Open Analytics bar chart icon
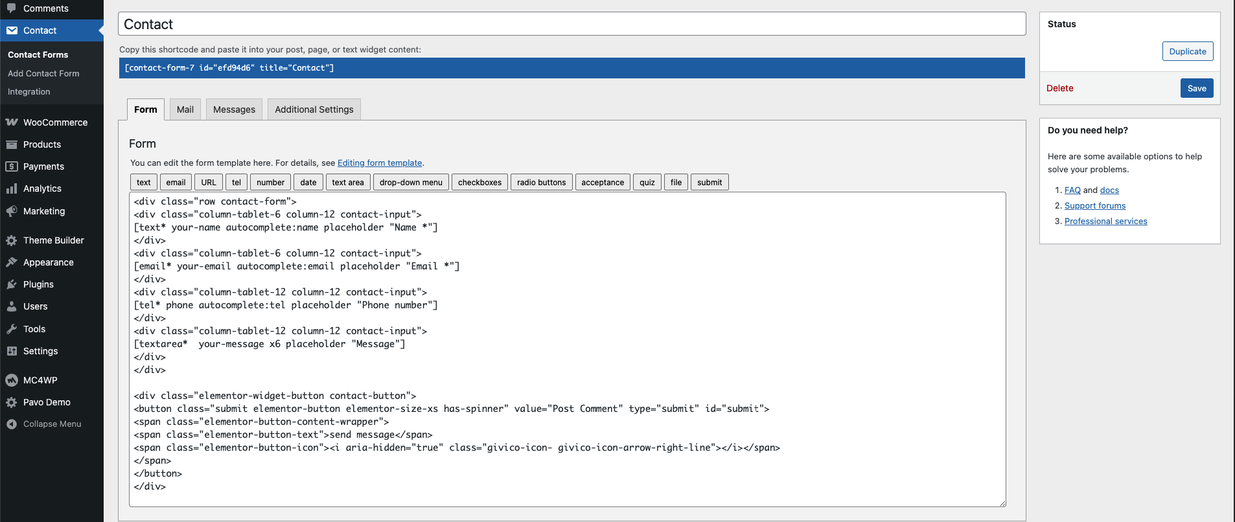Image resolution: width=1235 pixels, height=522 pixels. [12, 188]
